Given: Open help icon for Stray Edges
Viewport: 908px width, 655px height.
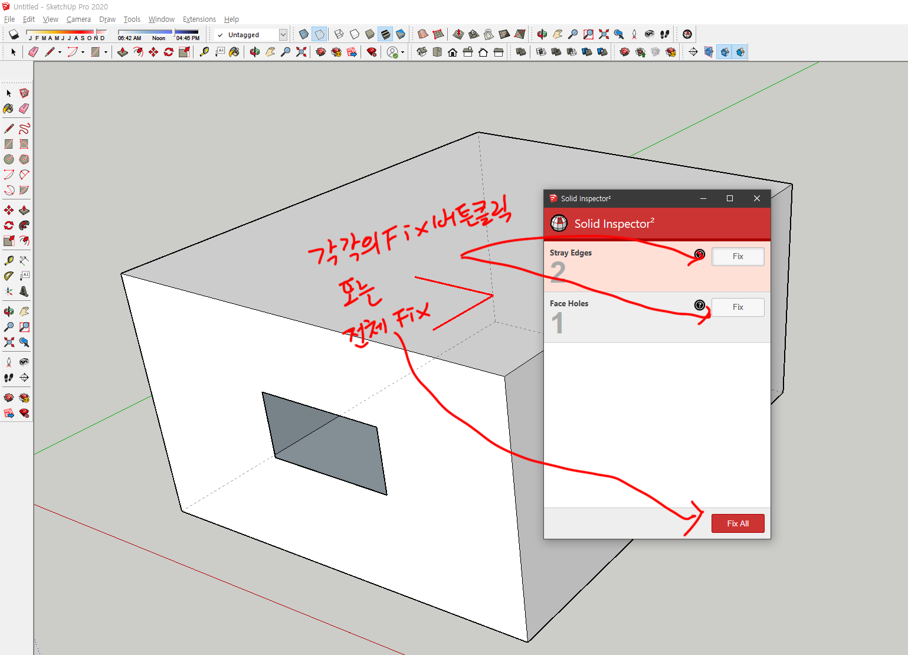Looking at the screenshot, I should [x=700, y=254].
